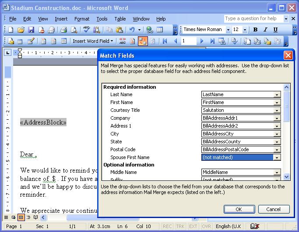Image resolution: width=299 pixels, height=232 pixels.
Task: Open the Table menu
Action: 120,19
